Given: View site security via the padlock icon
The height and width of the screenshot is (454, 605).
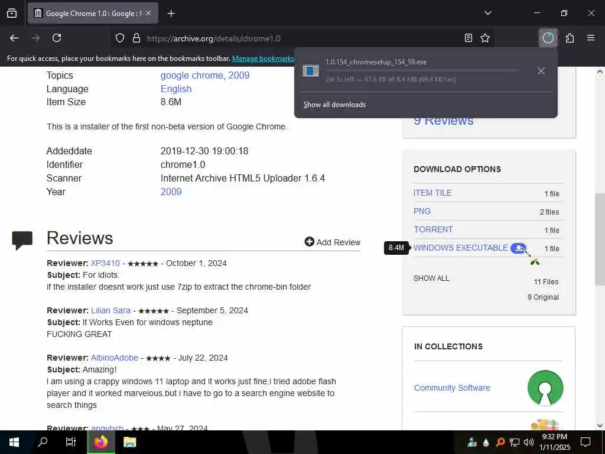Looking at the screenshot, I should pos(136,38).
